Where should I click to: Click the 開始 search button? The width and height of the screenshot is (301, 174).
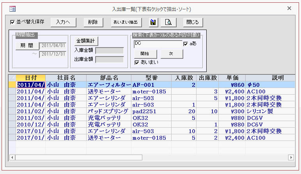(x=145, y=54)
